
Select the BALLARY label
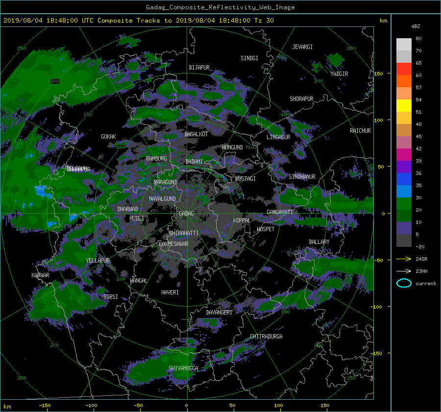[319, 242]
